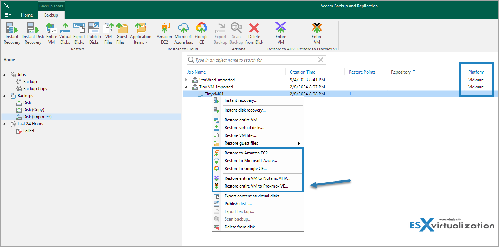The image size is (499, 247).
Task: Expand the StarWind_imported job row
Action: click(x=186, y=80)
